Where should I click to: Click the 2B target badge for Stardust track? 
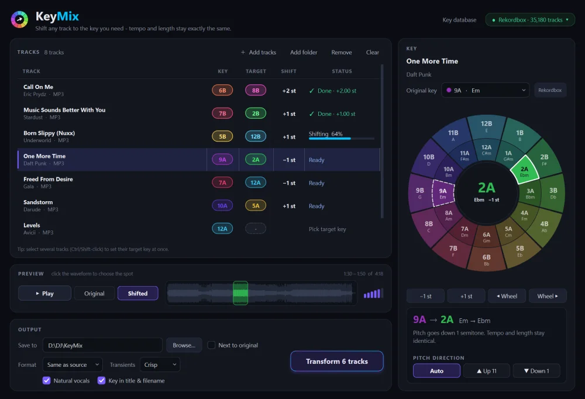pyautogui.click(x=256, y=113)
